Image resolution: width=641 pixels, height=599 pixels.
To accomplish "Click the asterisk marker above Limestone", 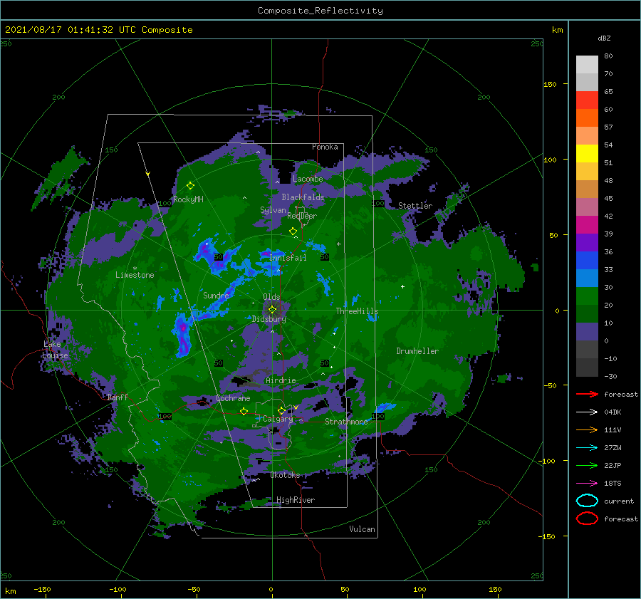I will 135,269.
